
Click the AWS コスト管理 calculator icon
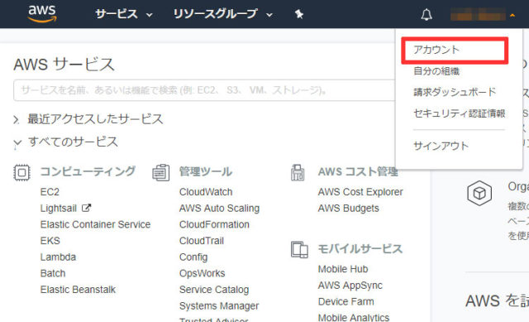click(298, 173)
